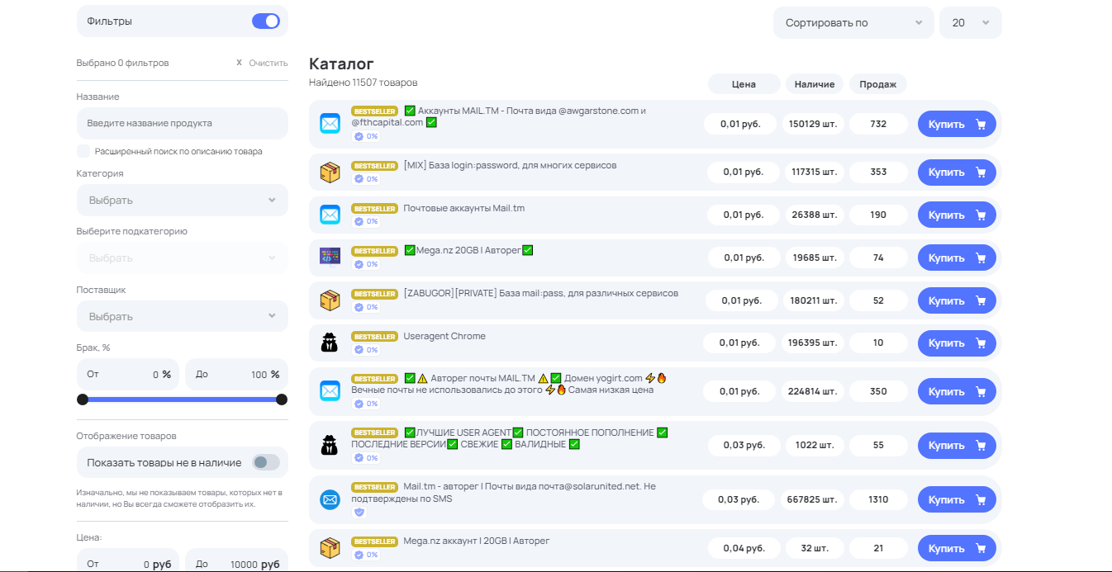Click Купить for Mega.nz 20GB | Авторег

coord(957,258)
